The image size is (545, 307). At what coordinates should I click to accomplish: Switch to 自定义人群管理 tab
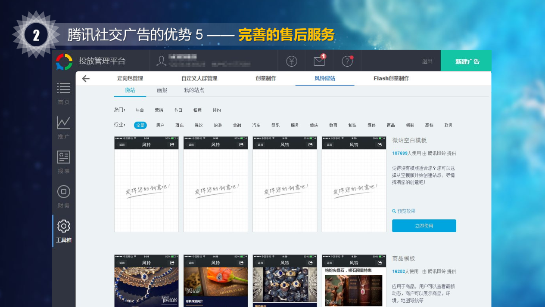tap(199, 78)
